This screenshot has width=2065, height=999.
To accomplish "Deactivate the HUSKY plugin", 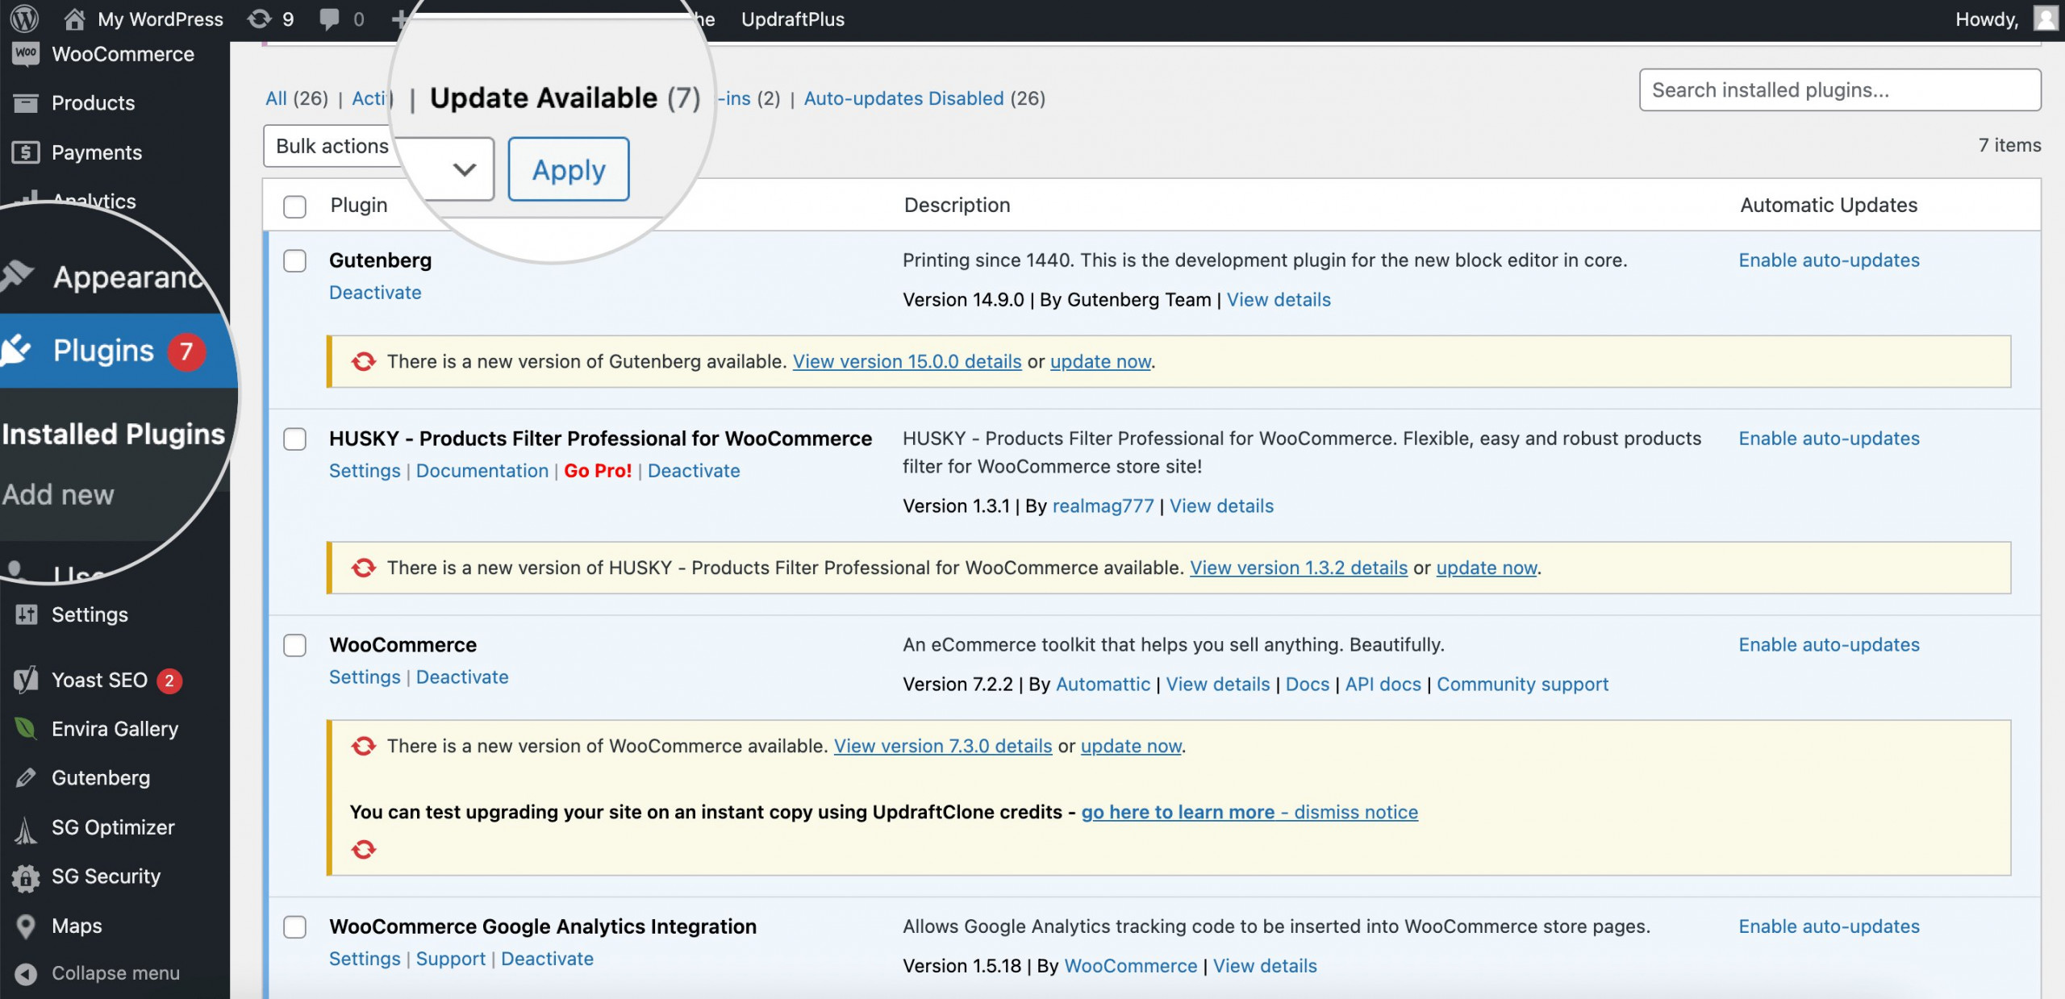I will 694,471.
